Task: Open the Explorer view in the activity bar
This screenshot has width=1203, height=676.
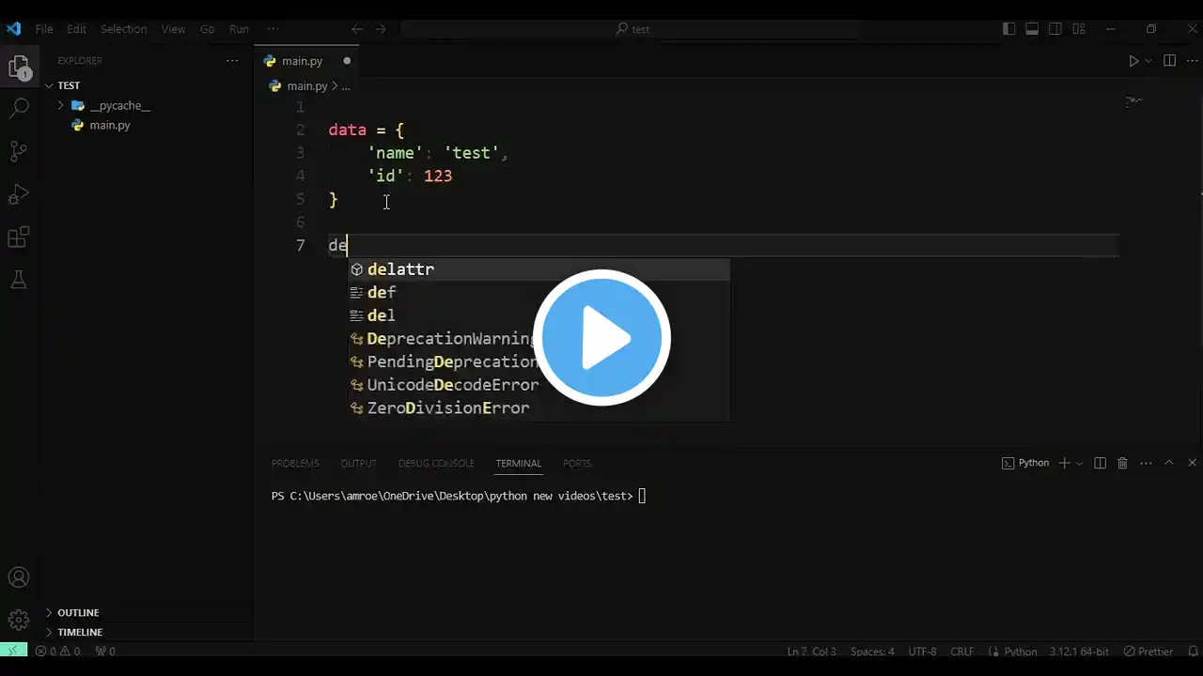Action: point(19,68)
